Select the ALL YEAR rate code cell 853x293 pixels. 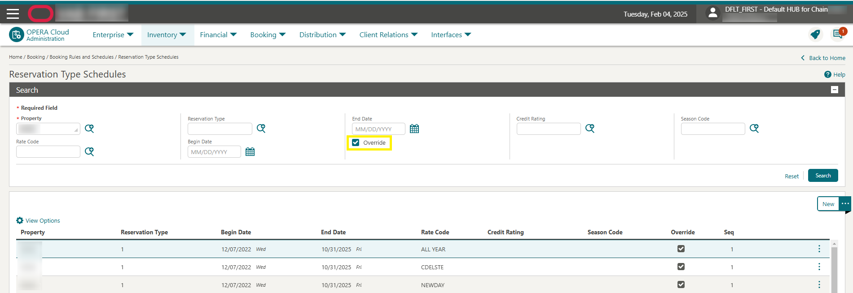tap(433, 249)
